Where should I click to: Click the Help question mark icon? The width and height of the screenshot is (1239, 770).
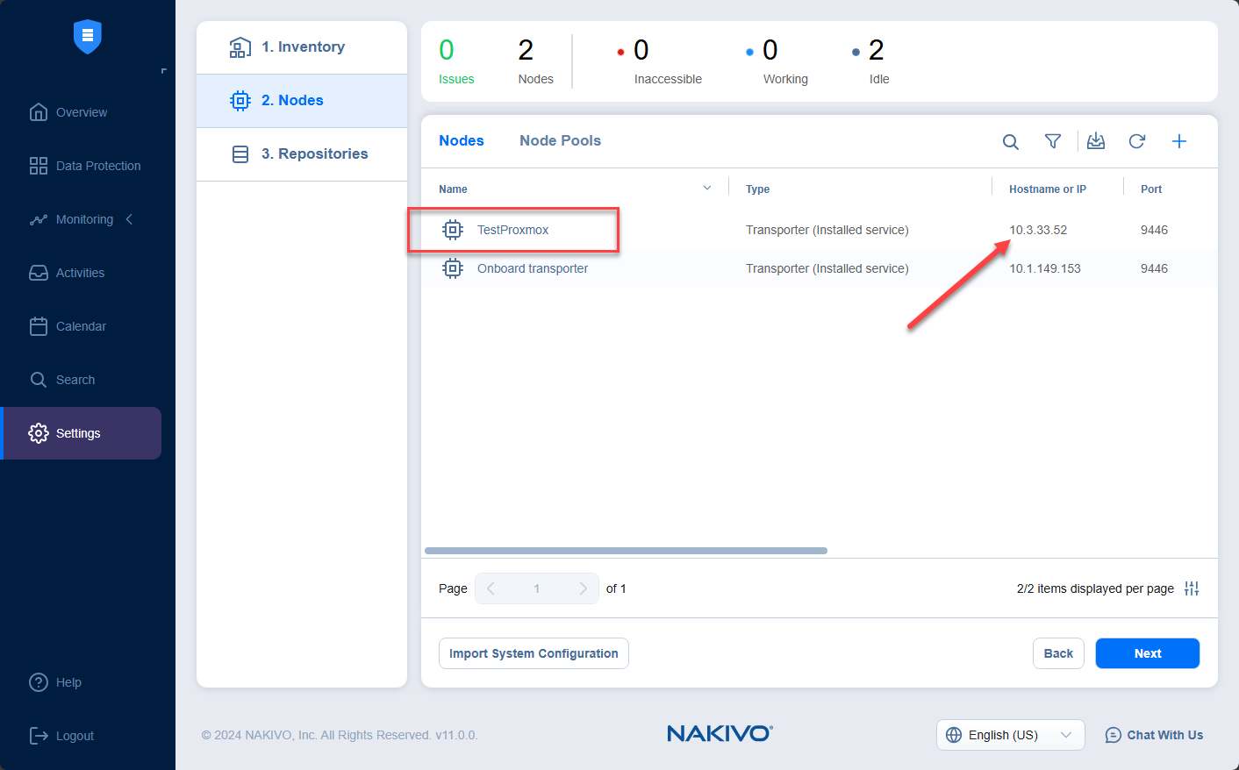[x=39, y=682]
